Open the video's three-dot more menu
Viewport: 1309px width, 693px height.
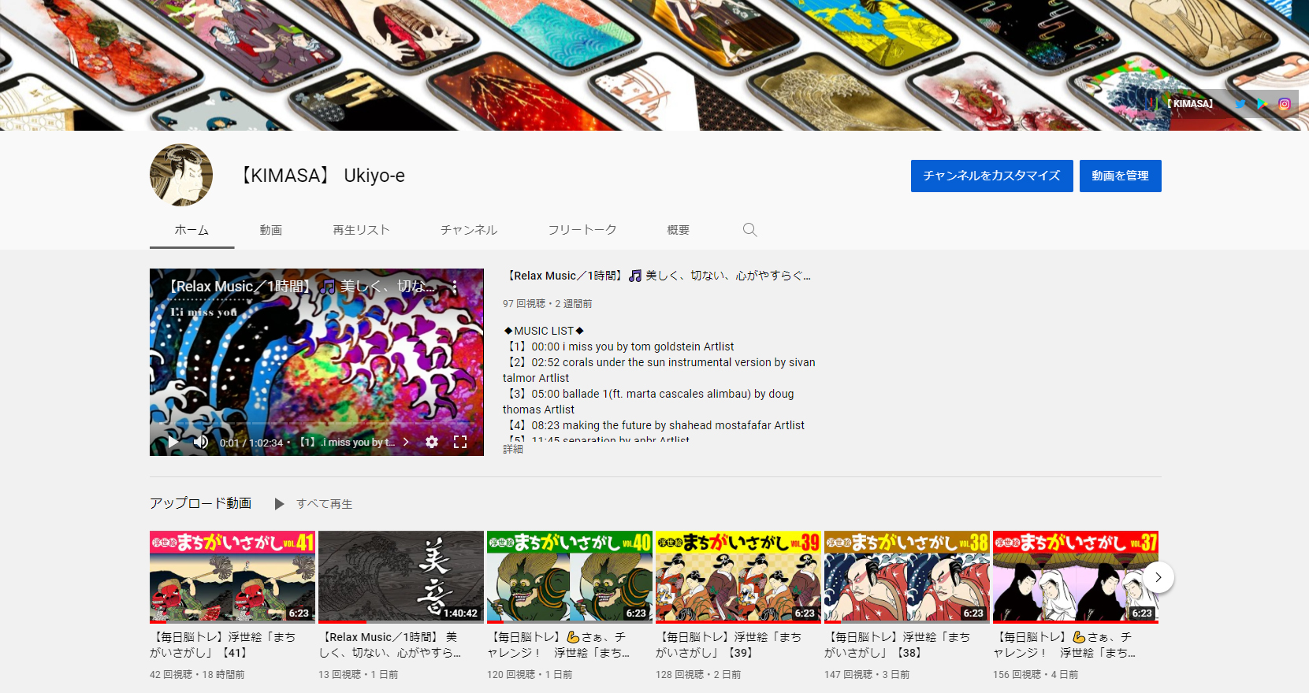click(455, 287)
